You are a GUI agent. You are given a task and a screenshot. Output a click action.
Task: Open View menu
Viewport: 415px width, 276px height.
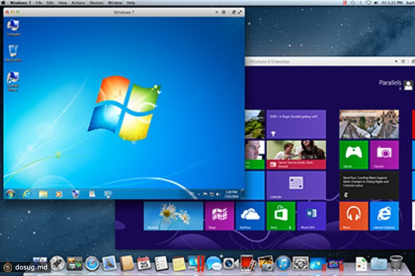62,2
